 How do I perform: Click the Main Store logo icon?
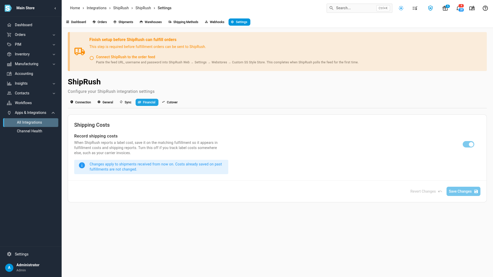[8, 8]
